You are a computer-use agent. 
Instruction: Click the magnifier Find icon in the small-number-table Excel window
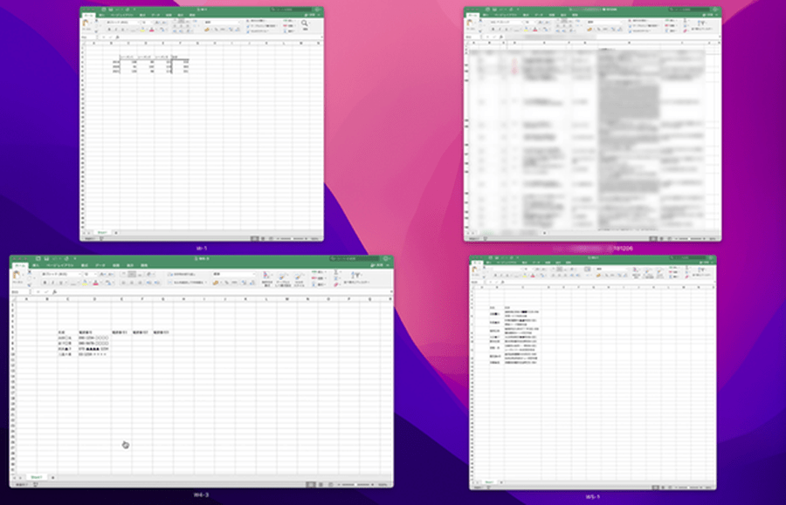tap(304, 23)
